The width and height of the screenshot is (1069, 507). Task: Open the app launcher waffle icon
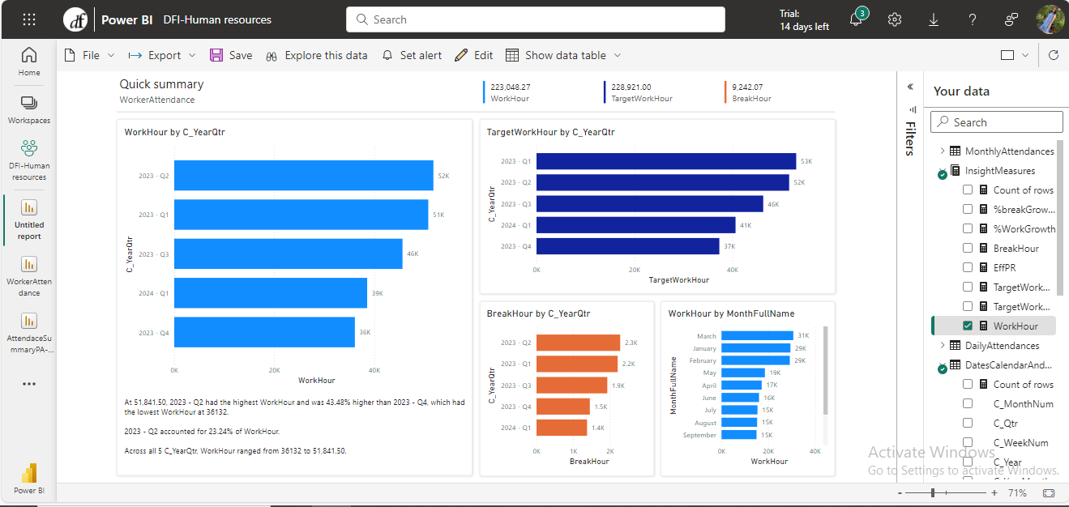coord(29,19)
